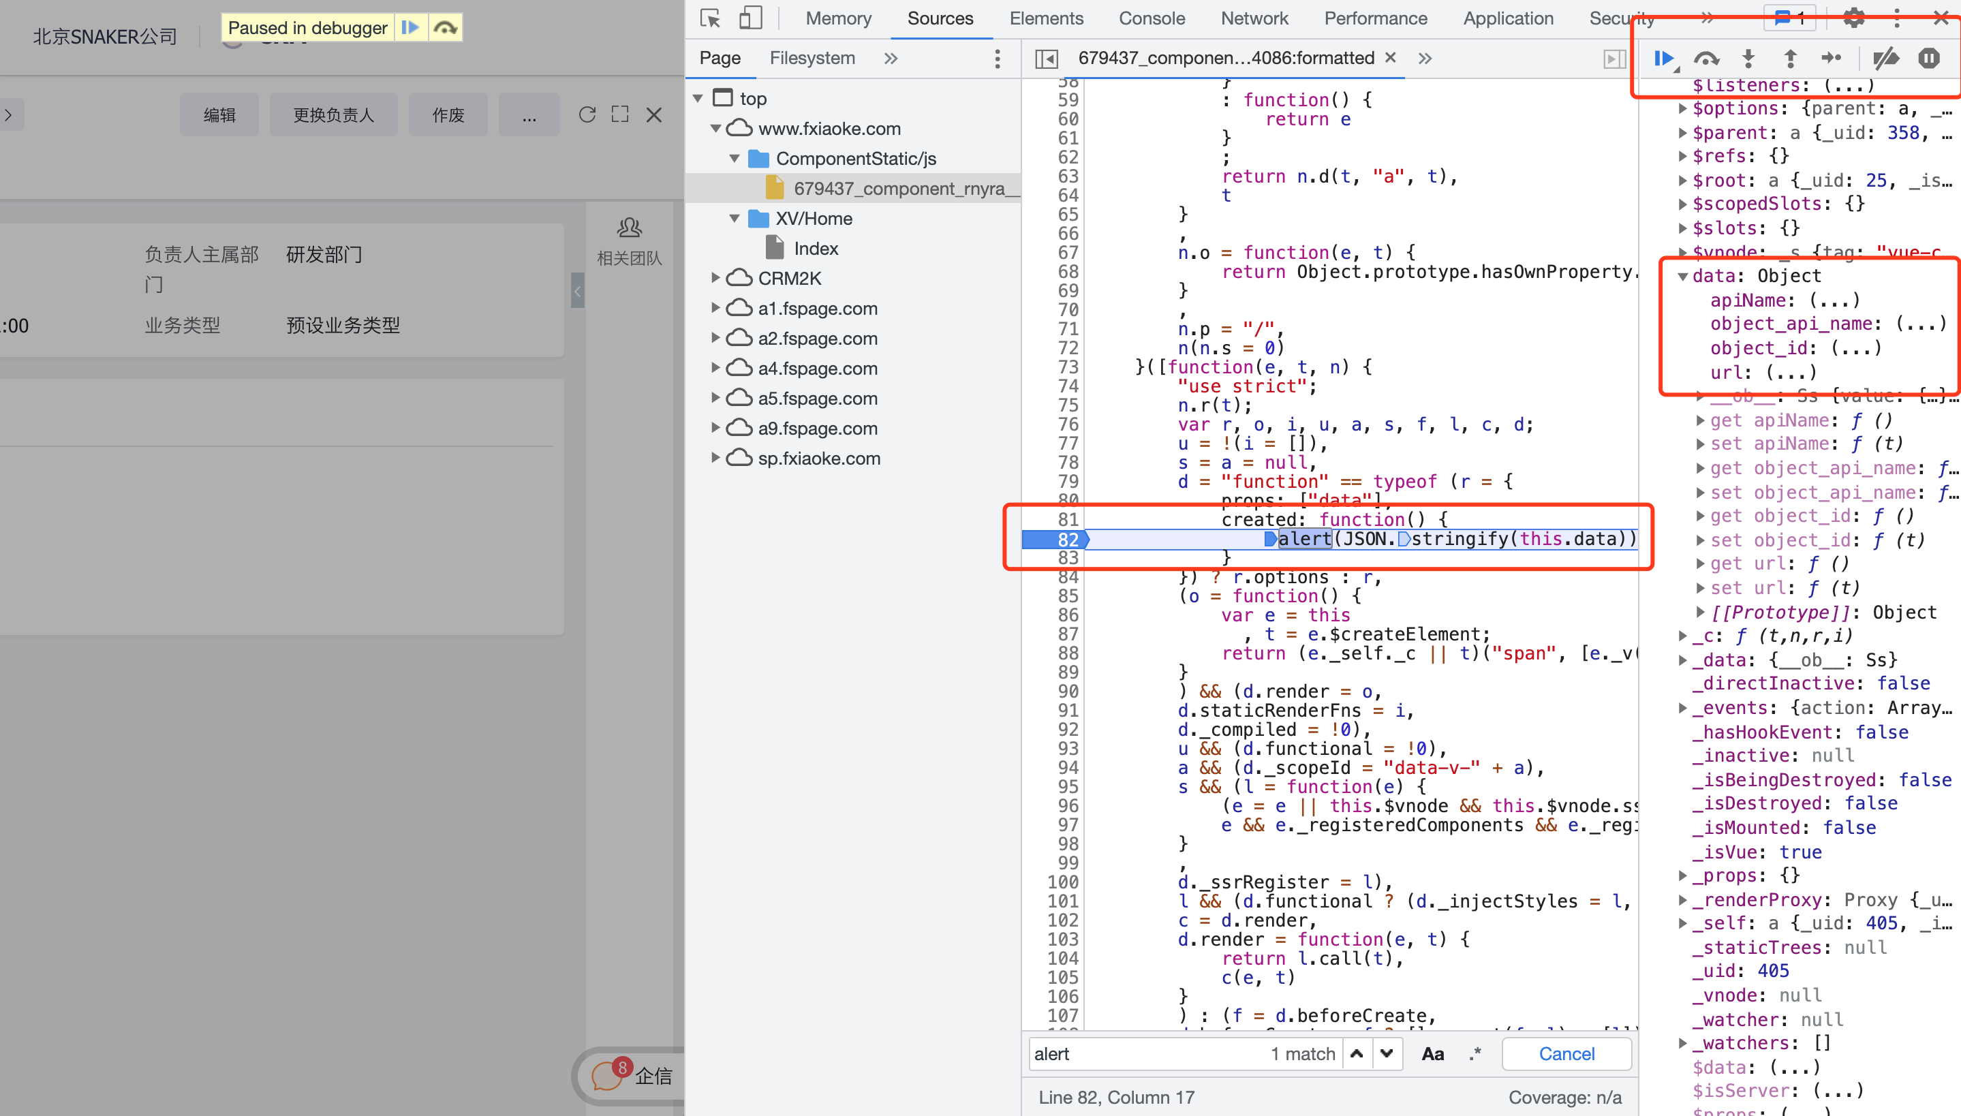Viewport: 1961px width, 1116px height.
Task: Switch navigator to Filesystem tab
Action: coord(812,59)
